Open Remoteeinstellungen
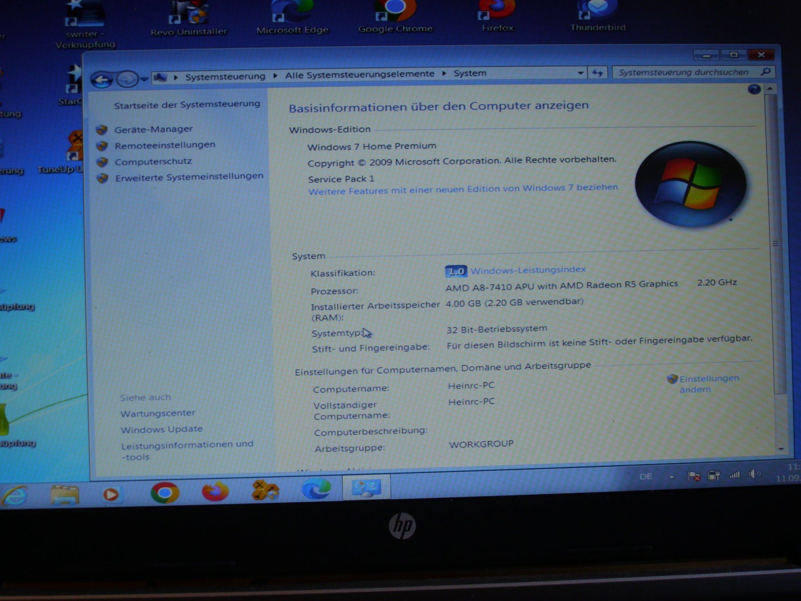 click(x=165, y=145)
